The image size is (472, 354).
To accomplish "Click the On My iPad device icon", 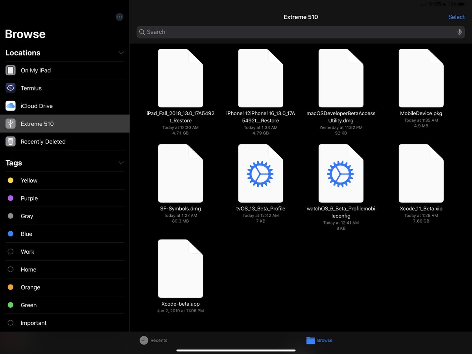I will [11, 70].
